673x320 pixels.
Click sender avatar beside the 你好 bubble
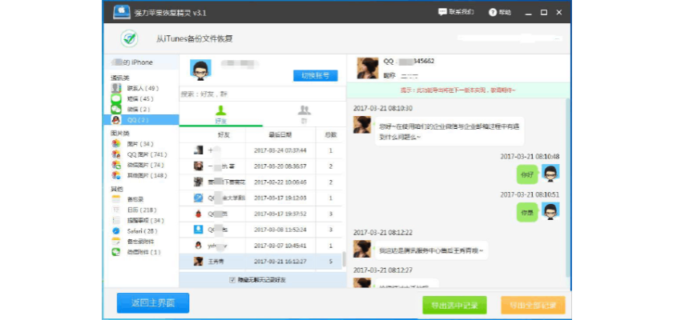pos(550,173)
